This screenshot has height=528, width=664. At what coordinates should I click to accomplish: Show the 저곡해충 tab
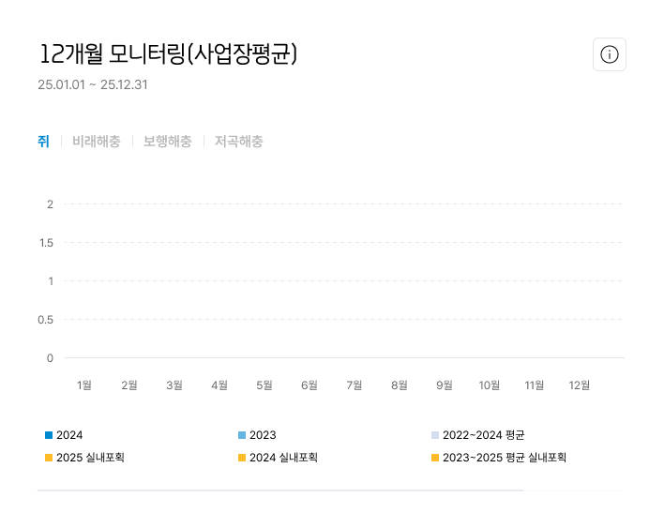(238, 142)
